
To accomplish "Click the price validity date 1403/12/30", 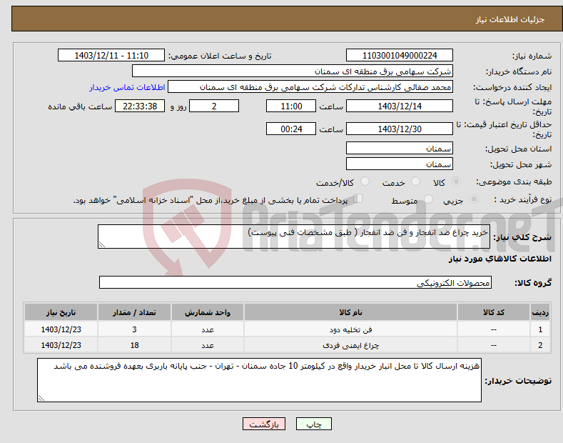I will [400, 129].
